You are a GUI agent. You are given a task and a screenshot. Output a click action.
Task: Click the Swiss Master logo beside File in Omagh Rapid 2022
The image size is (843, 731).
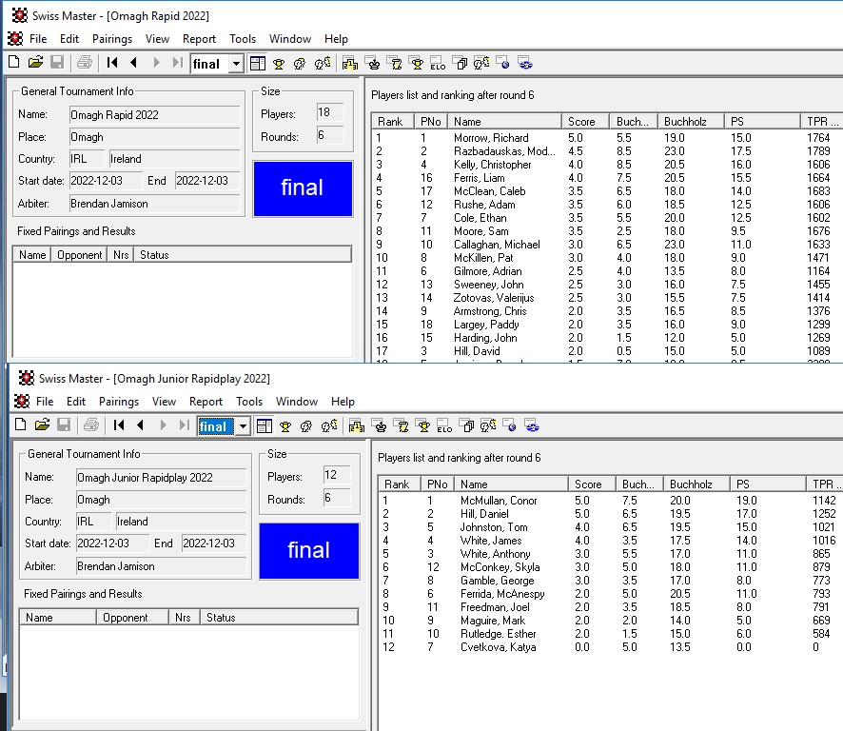point(14,39)
